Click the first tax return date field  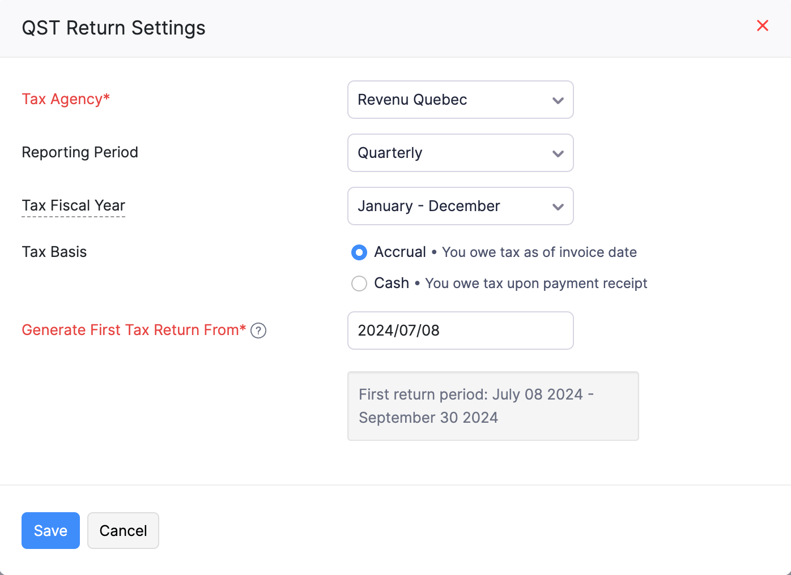460,331
